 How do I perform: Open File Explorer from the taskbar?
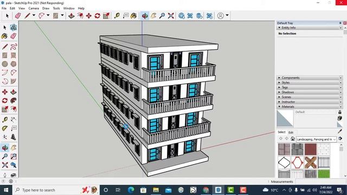156,190
